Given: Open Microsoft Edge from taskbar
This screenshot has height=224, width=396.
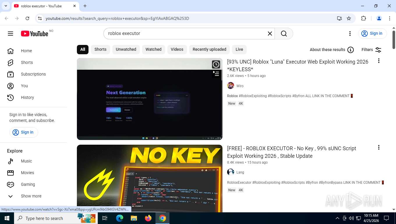Looking at the screenshot, I should click(120, 218).
